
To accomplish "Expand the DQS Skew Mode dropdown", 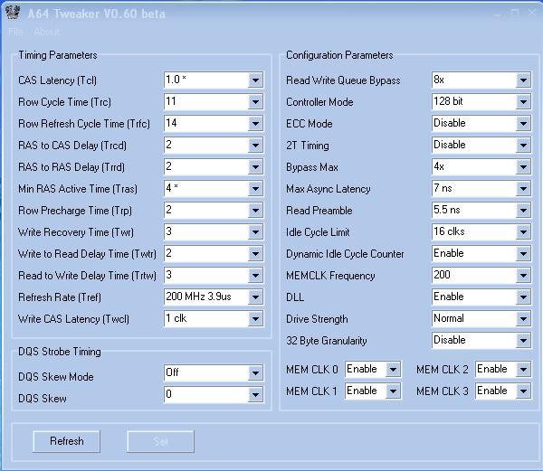I will 255,373.
